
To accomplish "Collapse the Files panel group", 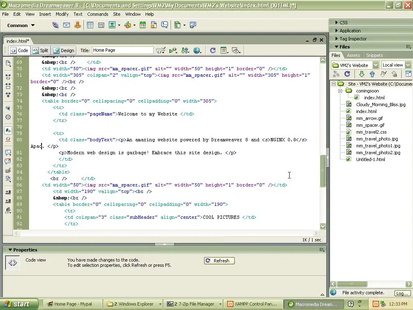I will tap(337, 47).
